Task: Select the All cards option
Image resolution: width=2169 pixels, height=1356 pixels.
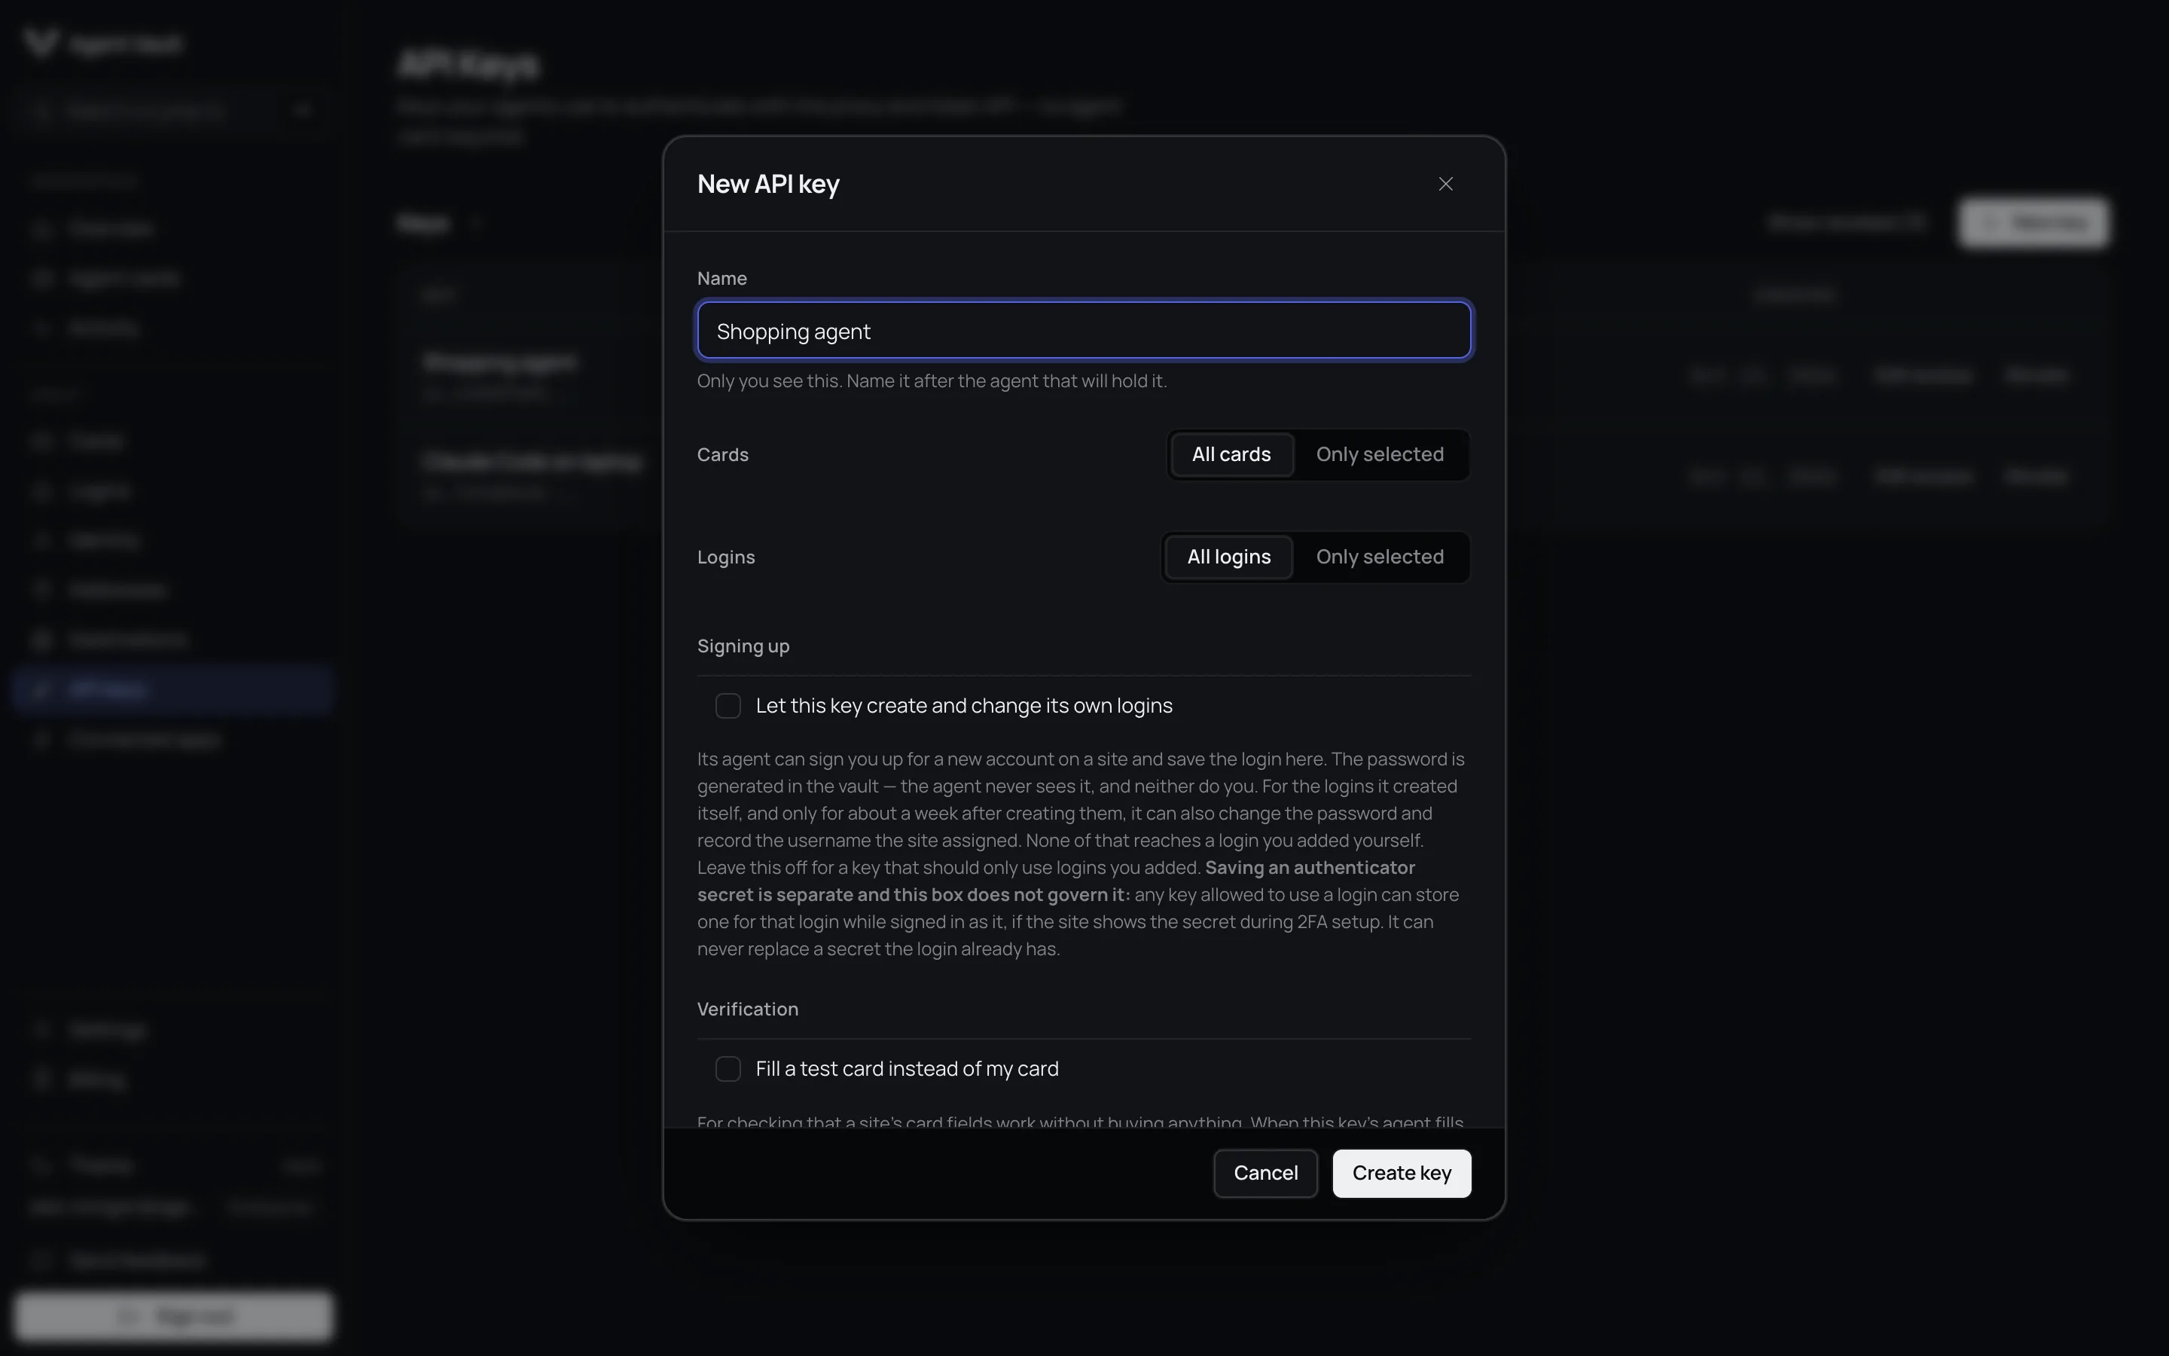Action: [1231, 455]
